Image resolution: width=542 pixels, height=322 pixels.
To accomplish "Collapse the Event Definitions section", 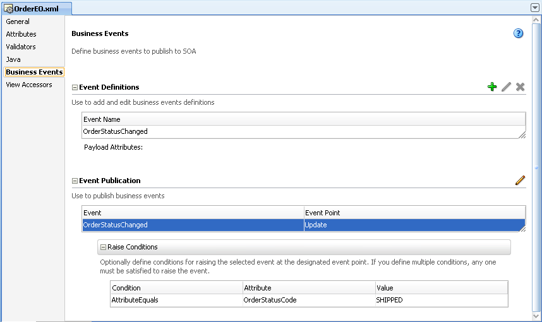I will 75,88.
